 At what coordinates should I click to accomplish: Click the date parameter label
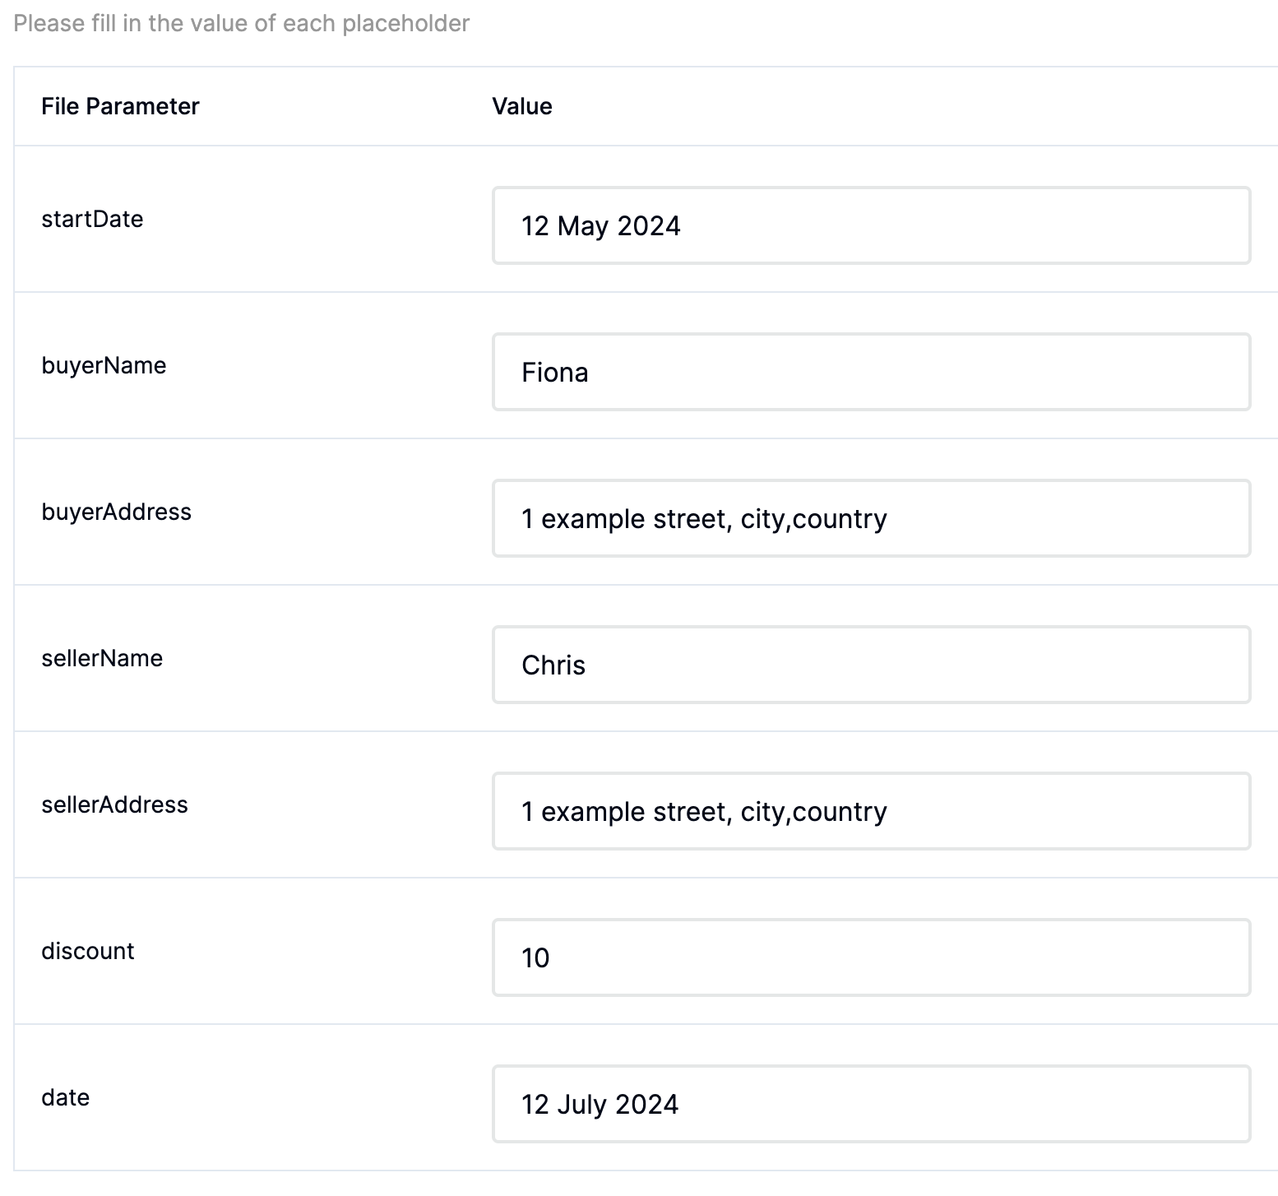[x=65, y=1097]
